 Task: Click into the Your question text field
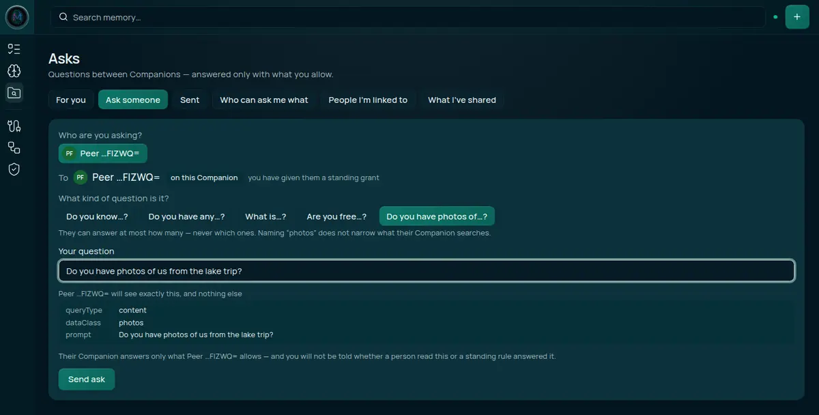click(x=427, y=271)
